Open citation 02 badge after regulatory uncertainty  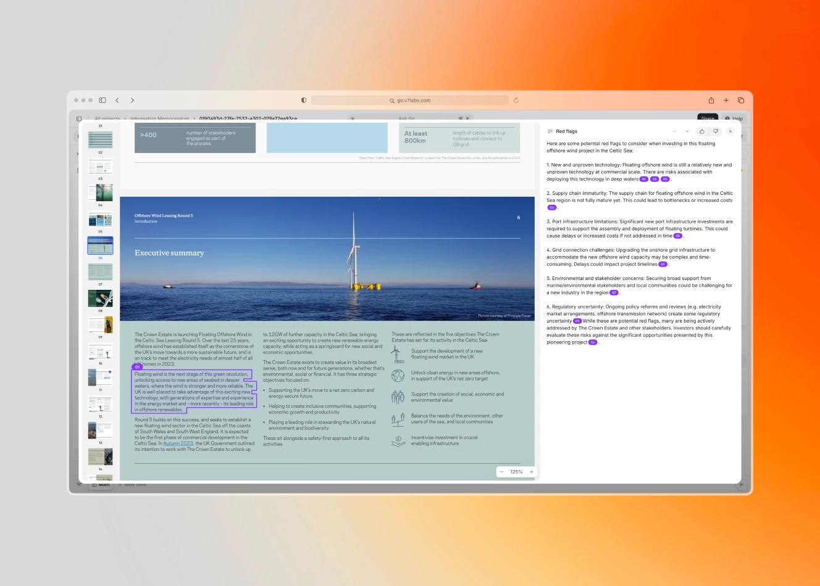pos(577,321)
